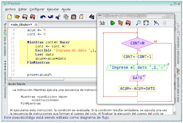Open search with the binoculars icon
183x123 pixels.
[x=92, y=17]
